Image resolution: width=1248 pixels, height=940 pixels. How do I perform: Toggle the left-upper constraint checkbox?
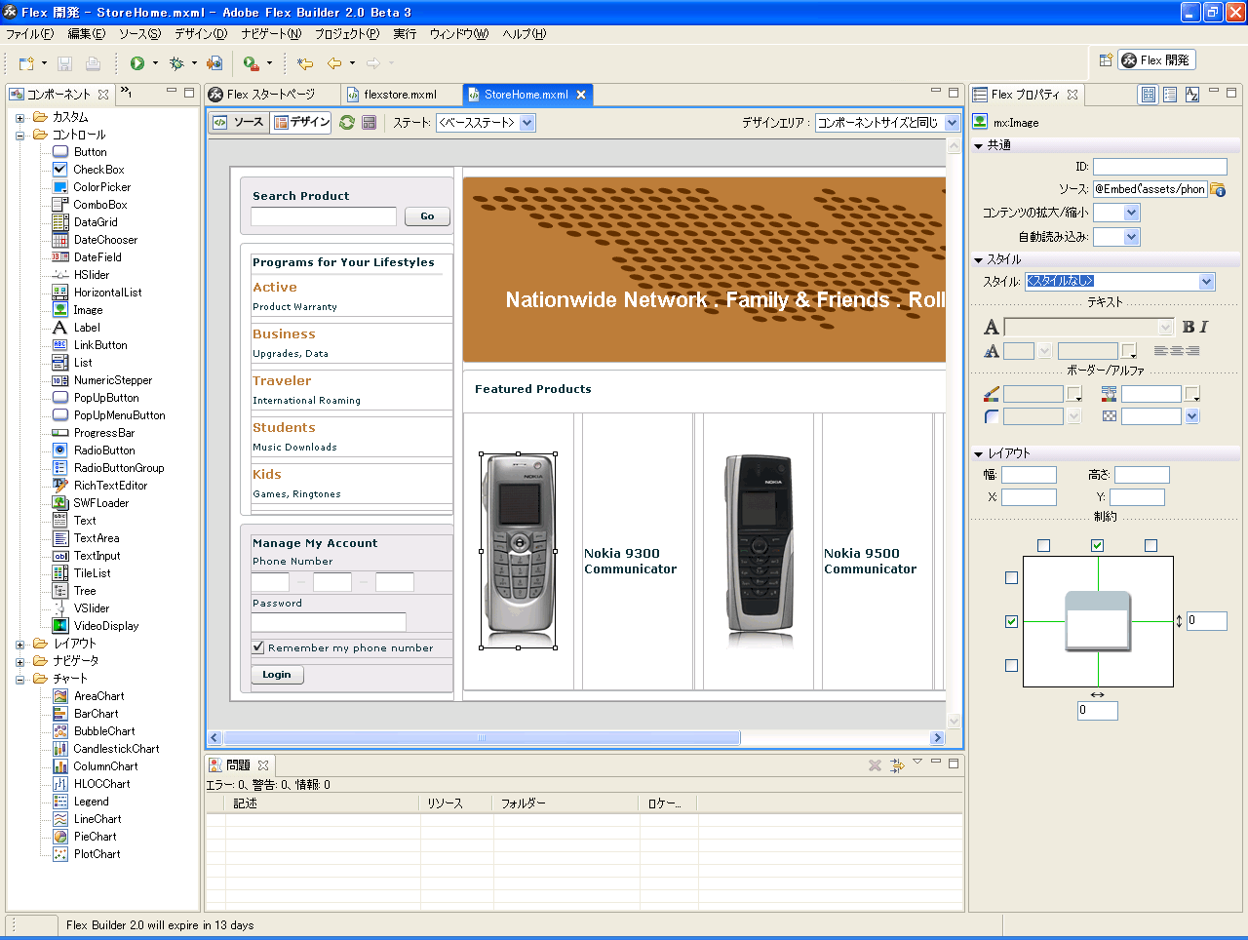click(1011, 577)
